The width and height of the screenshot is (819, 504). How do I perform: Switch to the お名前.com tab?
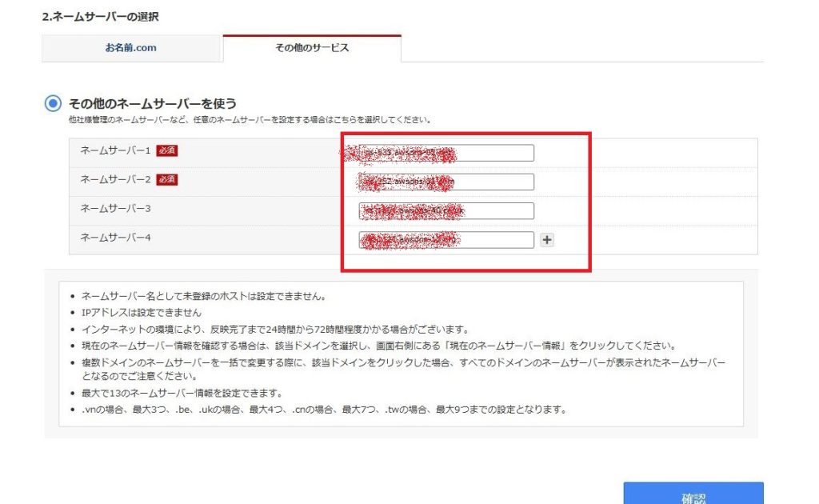[x=131, y=48]
